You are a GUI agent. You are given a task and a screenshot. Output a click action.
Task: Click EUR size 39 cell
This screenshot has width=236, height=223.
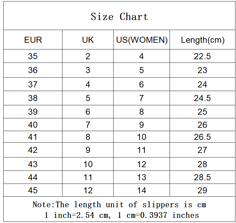pyautogui.click(x=33, y=112)
